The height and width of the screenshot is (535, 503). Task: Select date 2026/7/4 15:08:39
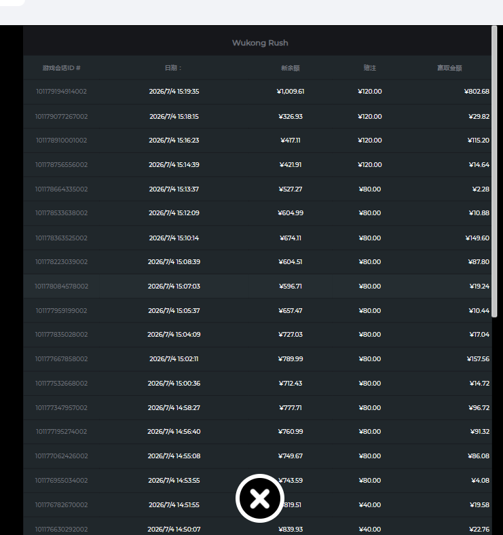[174, 261]
